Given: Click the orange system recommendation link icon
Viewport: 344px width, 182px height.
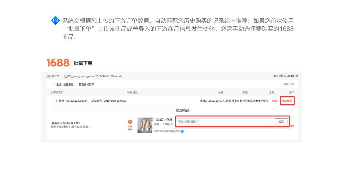Looking at the screenshot, I should (x=130, y=122).
